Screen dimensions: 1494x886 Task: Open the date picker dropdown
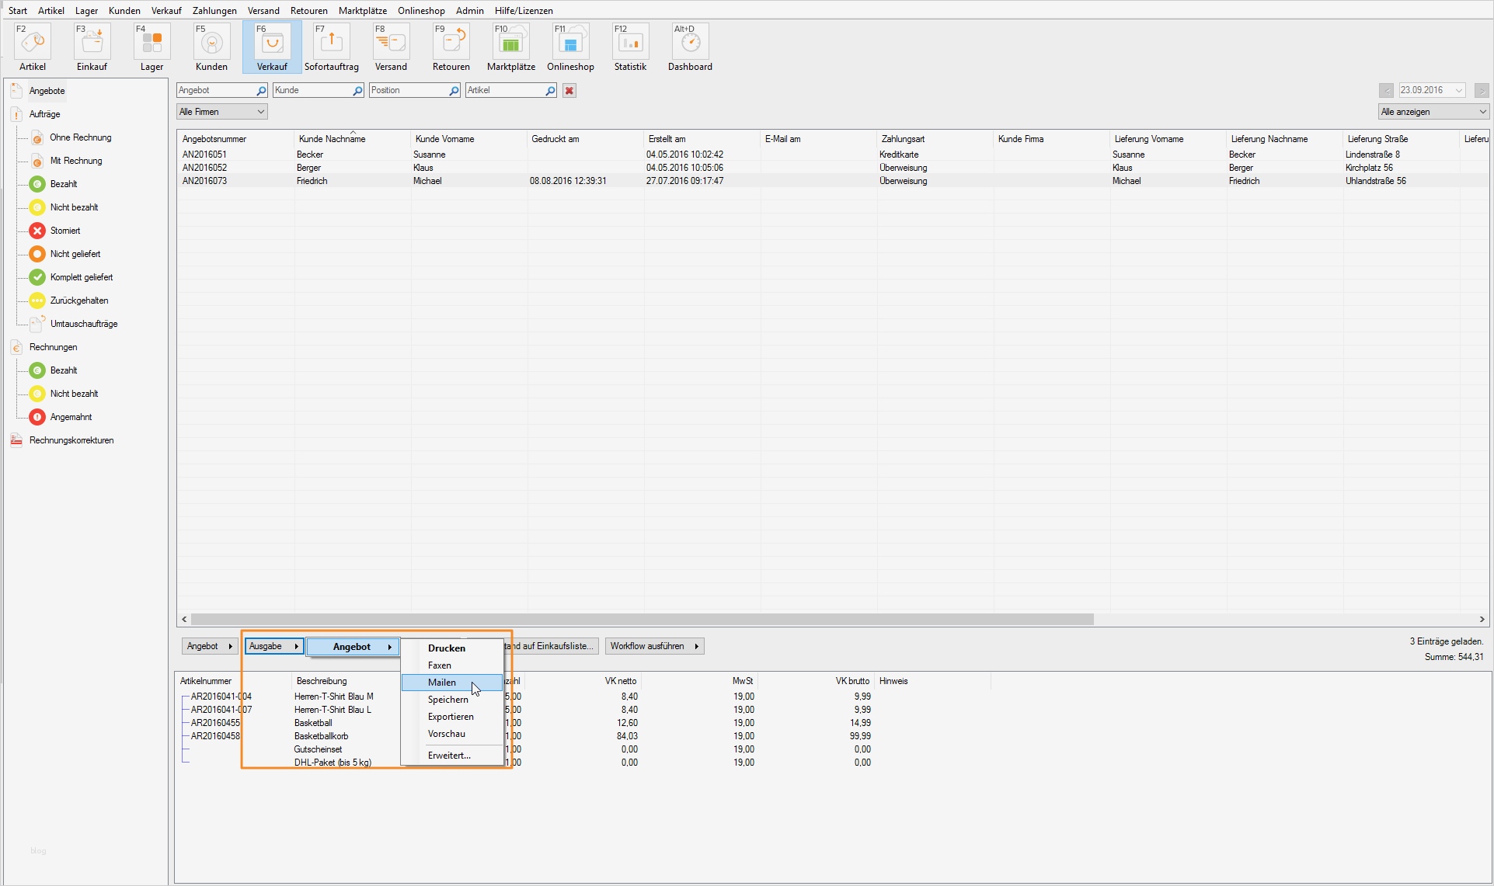[x=1458, y=91]
